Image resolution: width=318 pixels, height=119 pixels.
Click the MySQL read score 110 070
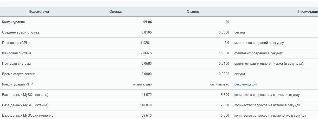(x=146, y=105)
